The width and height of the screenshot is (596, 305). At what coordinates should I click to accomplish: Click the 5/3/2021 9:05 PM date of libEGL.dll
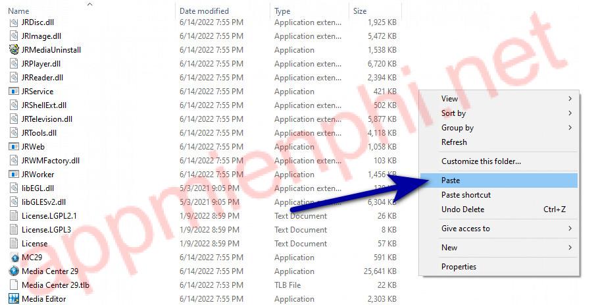pos(209,188)
